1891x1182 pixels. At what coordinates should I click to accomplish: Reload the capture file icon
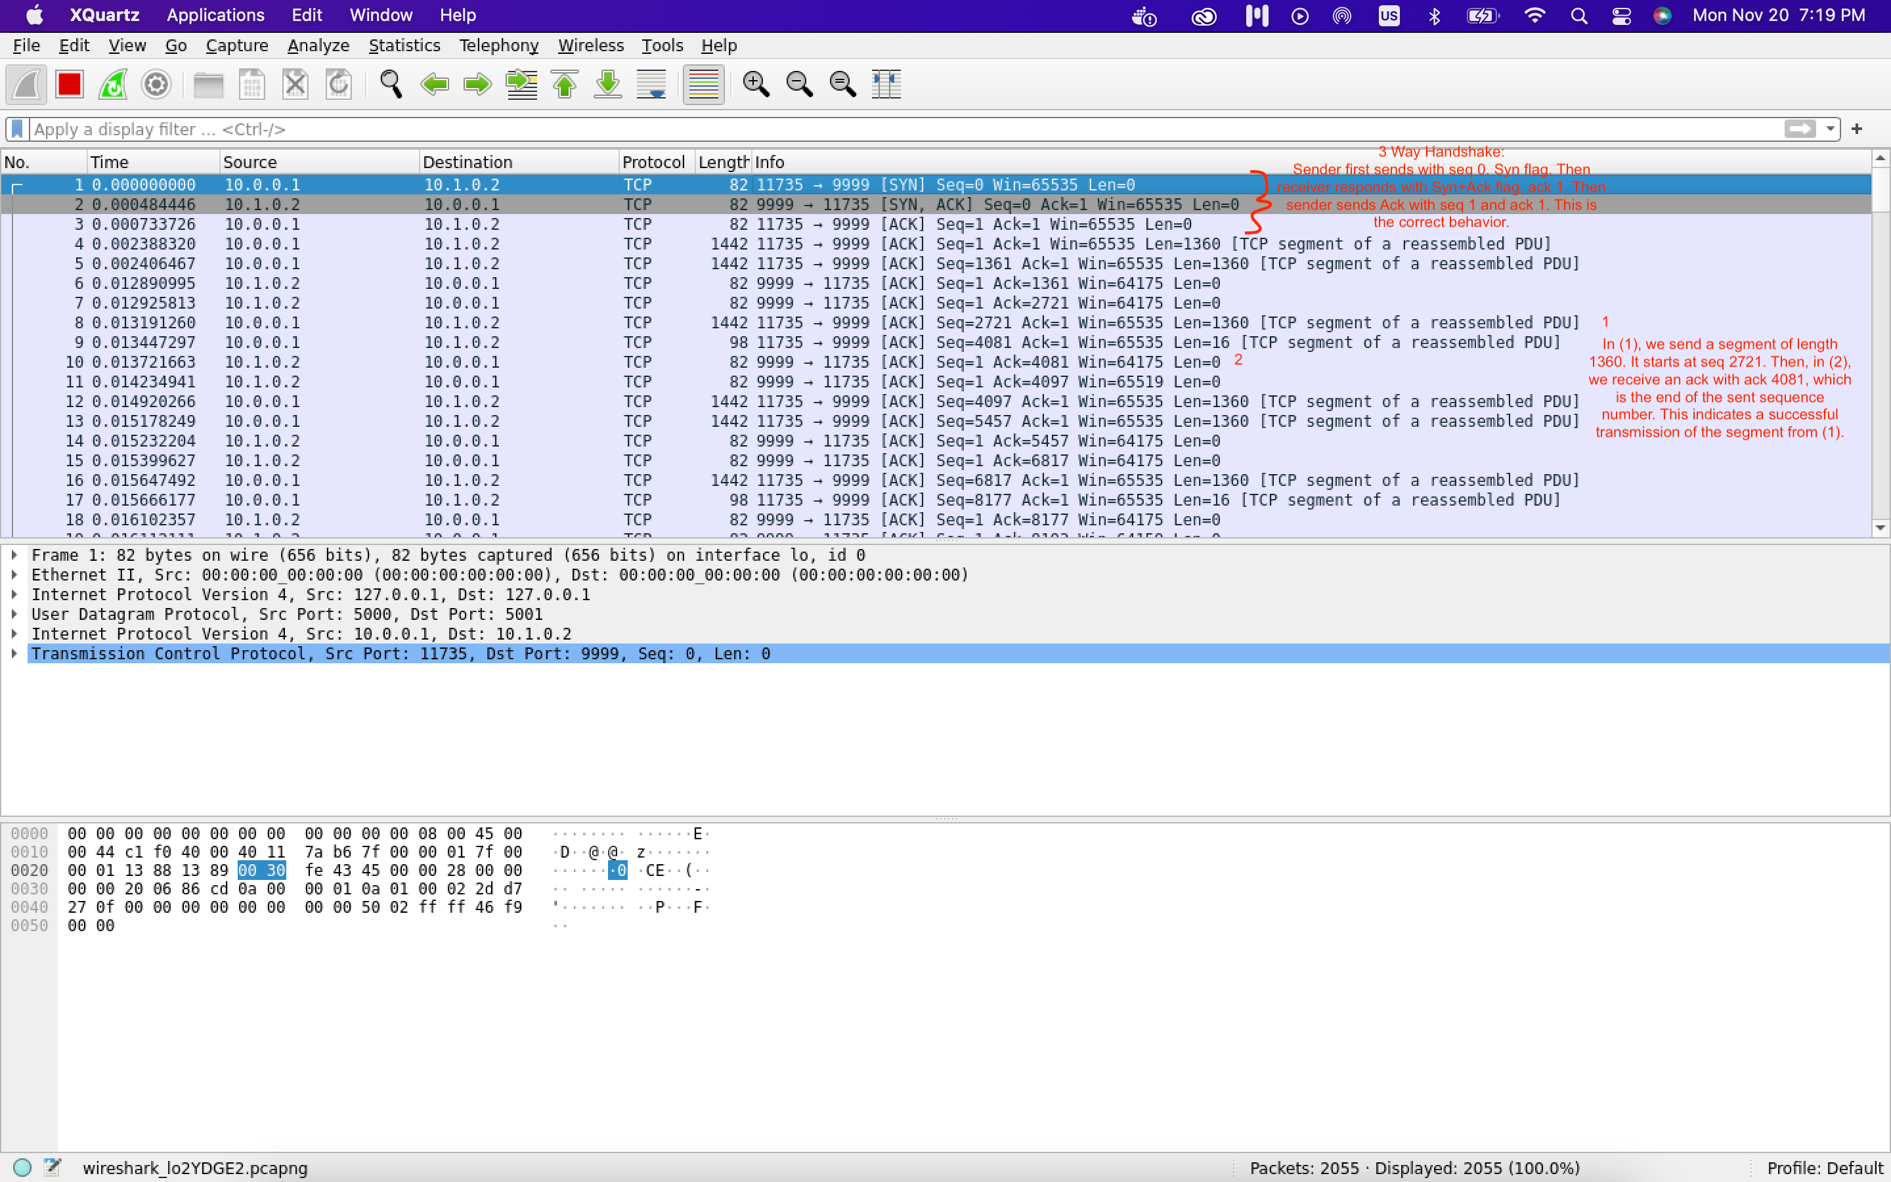pos(338,85)
